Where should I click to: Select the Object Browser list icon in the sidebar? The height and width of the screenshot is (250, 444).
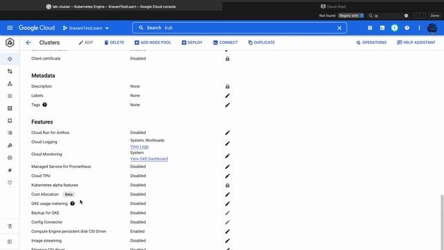(10, 133)
